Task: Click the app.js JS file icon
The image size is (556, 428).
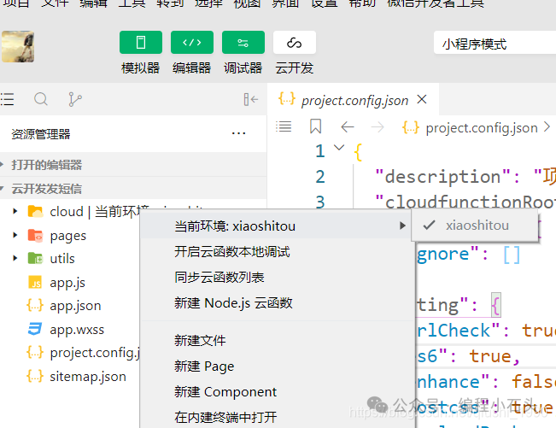Action: 35,283
